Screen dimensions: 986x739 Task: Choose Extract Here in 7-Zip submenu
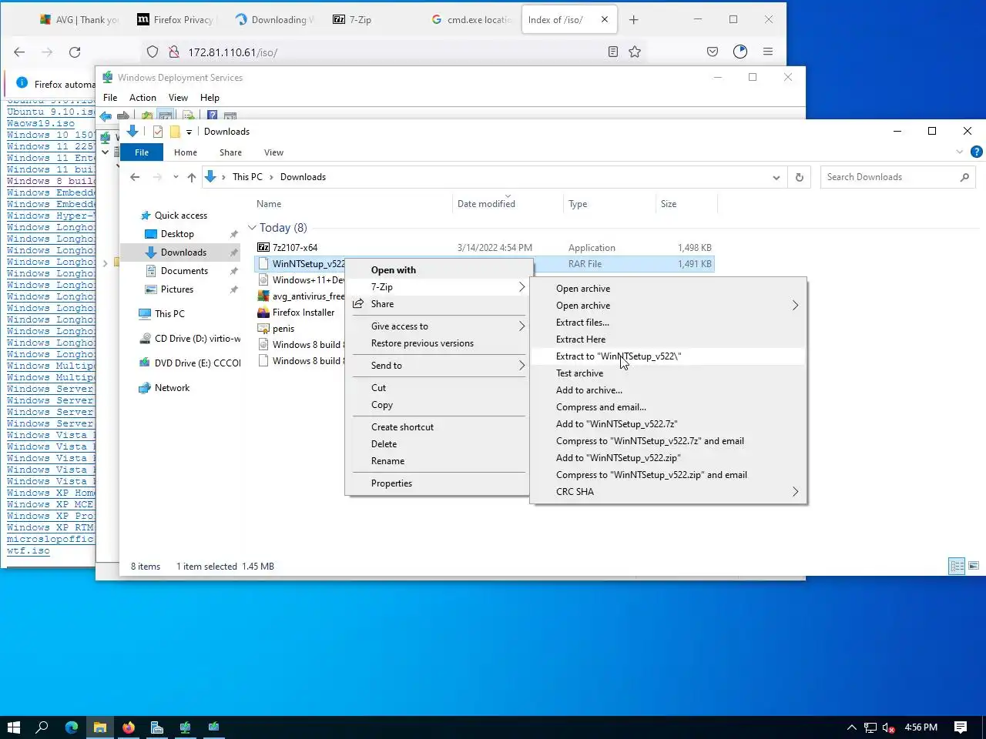point(581,339)
